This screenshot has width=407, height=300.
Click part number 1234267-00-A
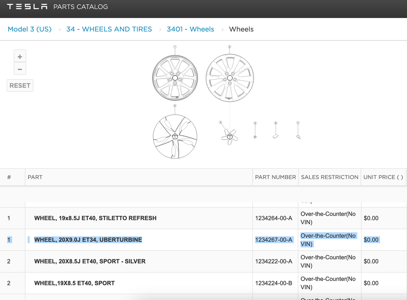pyautogui.click(x=274, y=240)
